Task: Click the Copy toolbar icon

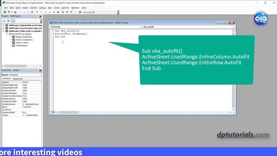Action: pyautogui.click(x=24, y=12)
